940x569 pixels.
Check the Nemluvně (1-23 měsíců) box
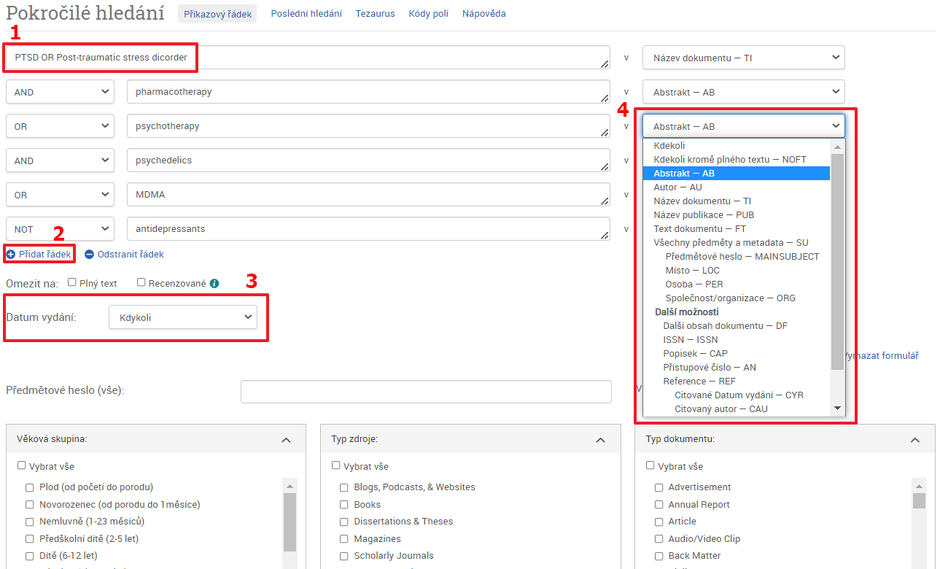(30, 522)
